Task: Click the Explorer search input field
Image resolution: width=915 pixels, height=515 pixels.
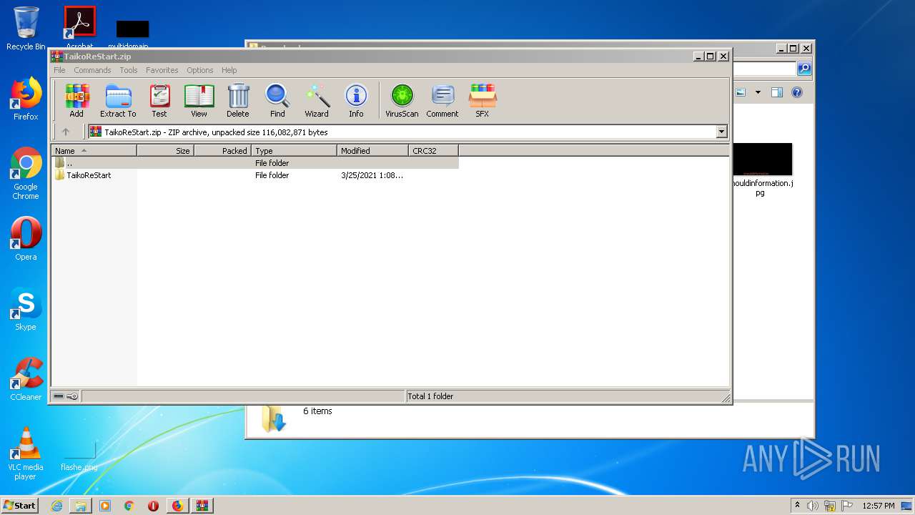Action: click(x=763, y=69)
